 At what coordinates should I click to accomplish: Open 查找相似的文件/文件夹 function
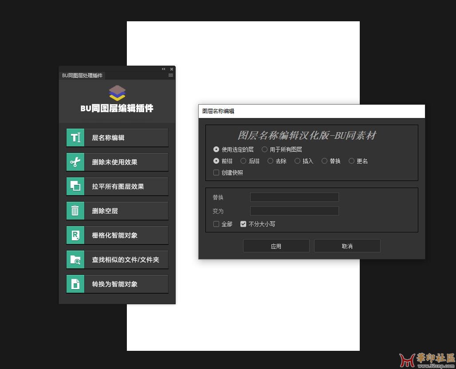(117, 259)
